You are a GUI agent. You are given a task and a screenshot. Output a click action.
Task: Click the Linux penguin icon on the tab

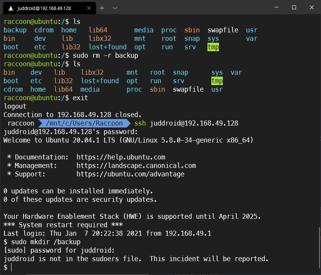(11, 8)
